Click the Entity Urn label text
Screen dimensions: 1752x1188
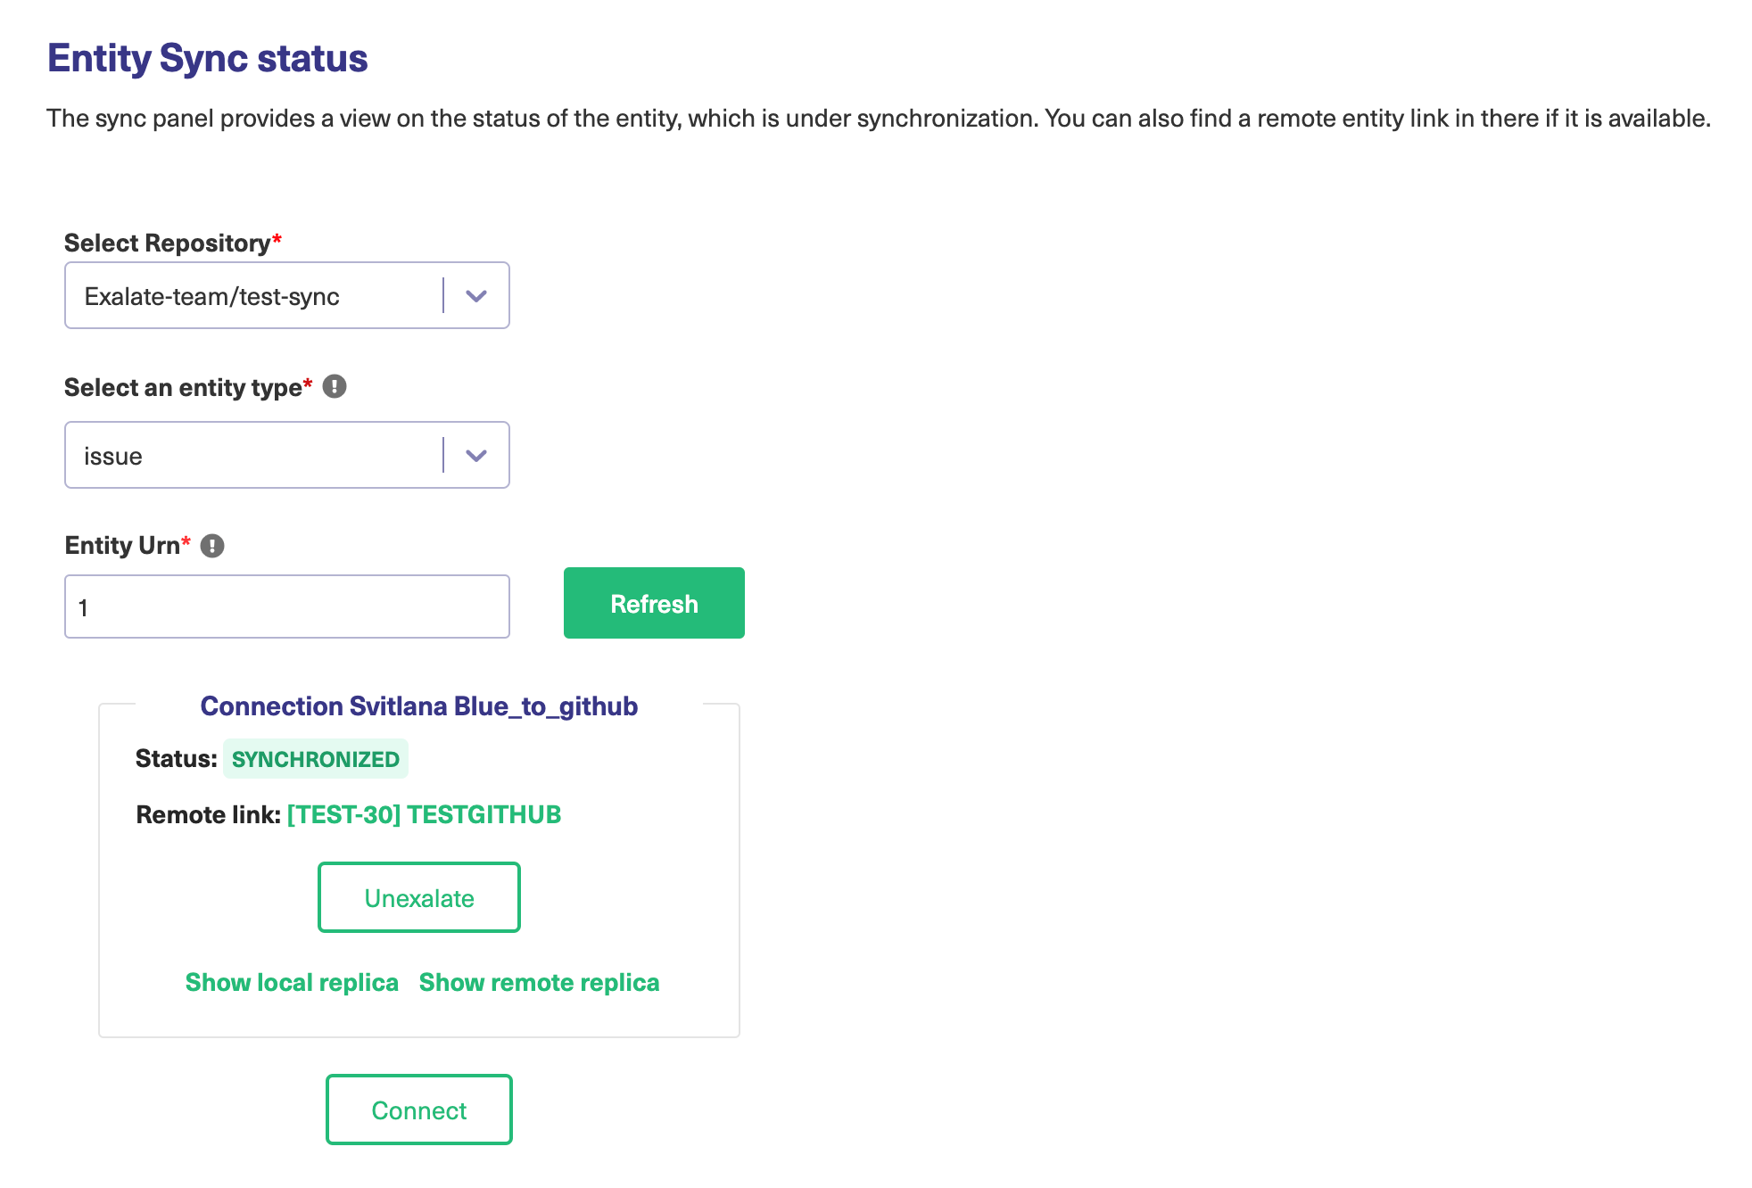coord(122,546)
